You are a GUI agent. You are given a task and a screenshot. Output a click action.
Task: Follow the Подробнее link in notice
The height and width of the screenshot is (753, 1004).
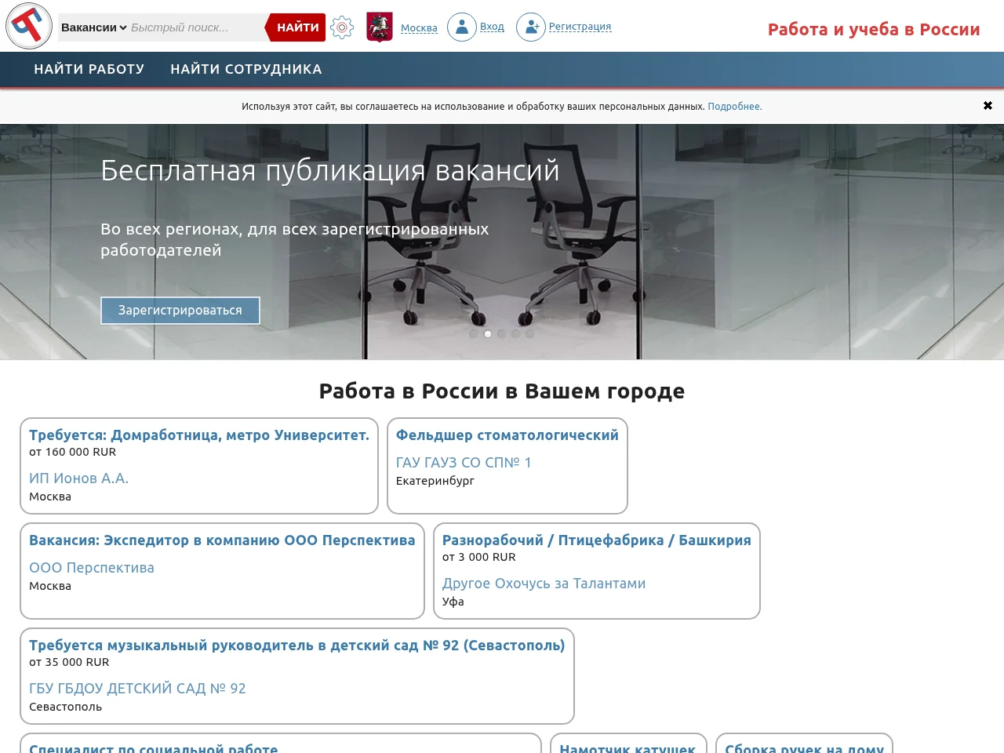[735, 107]
